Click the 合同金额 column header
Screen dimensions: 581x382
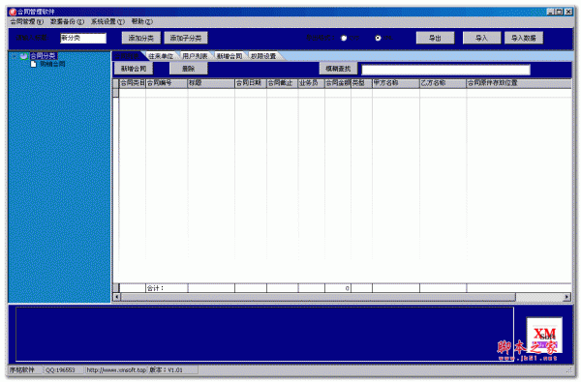(x=338, y=83)
